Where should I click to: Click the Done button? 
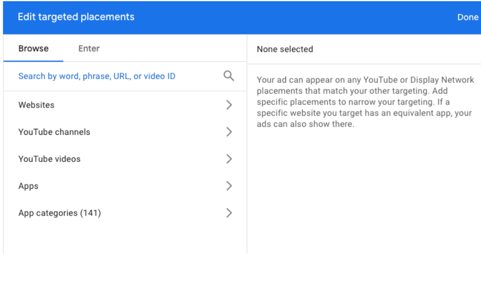468,17
